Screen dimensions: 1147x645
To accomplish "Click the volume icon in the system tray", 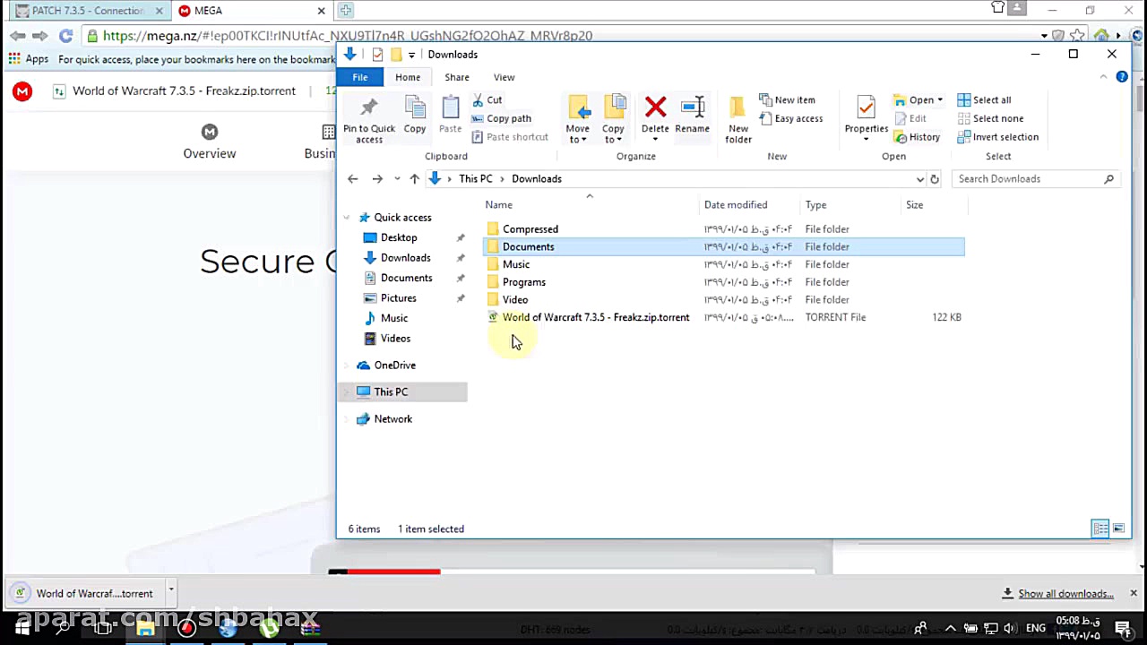I will click(x=1010, y=628).
